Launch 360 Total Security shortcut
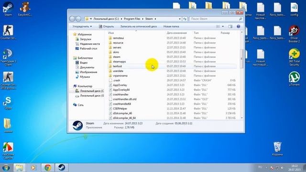 click(294, 57)
